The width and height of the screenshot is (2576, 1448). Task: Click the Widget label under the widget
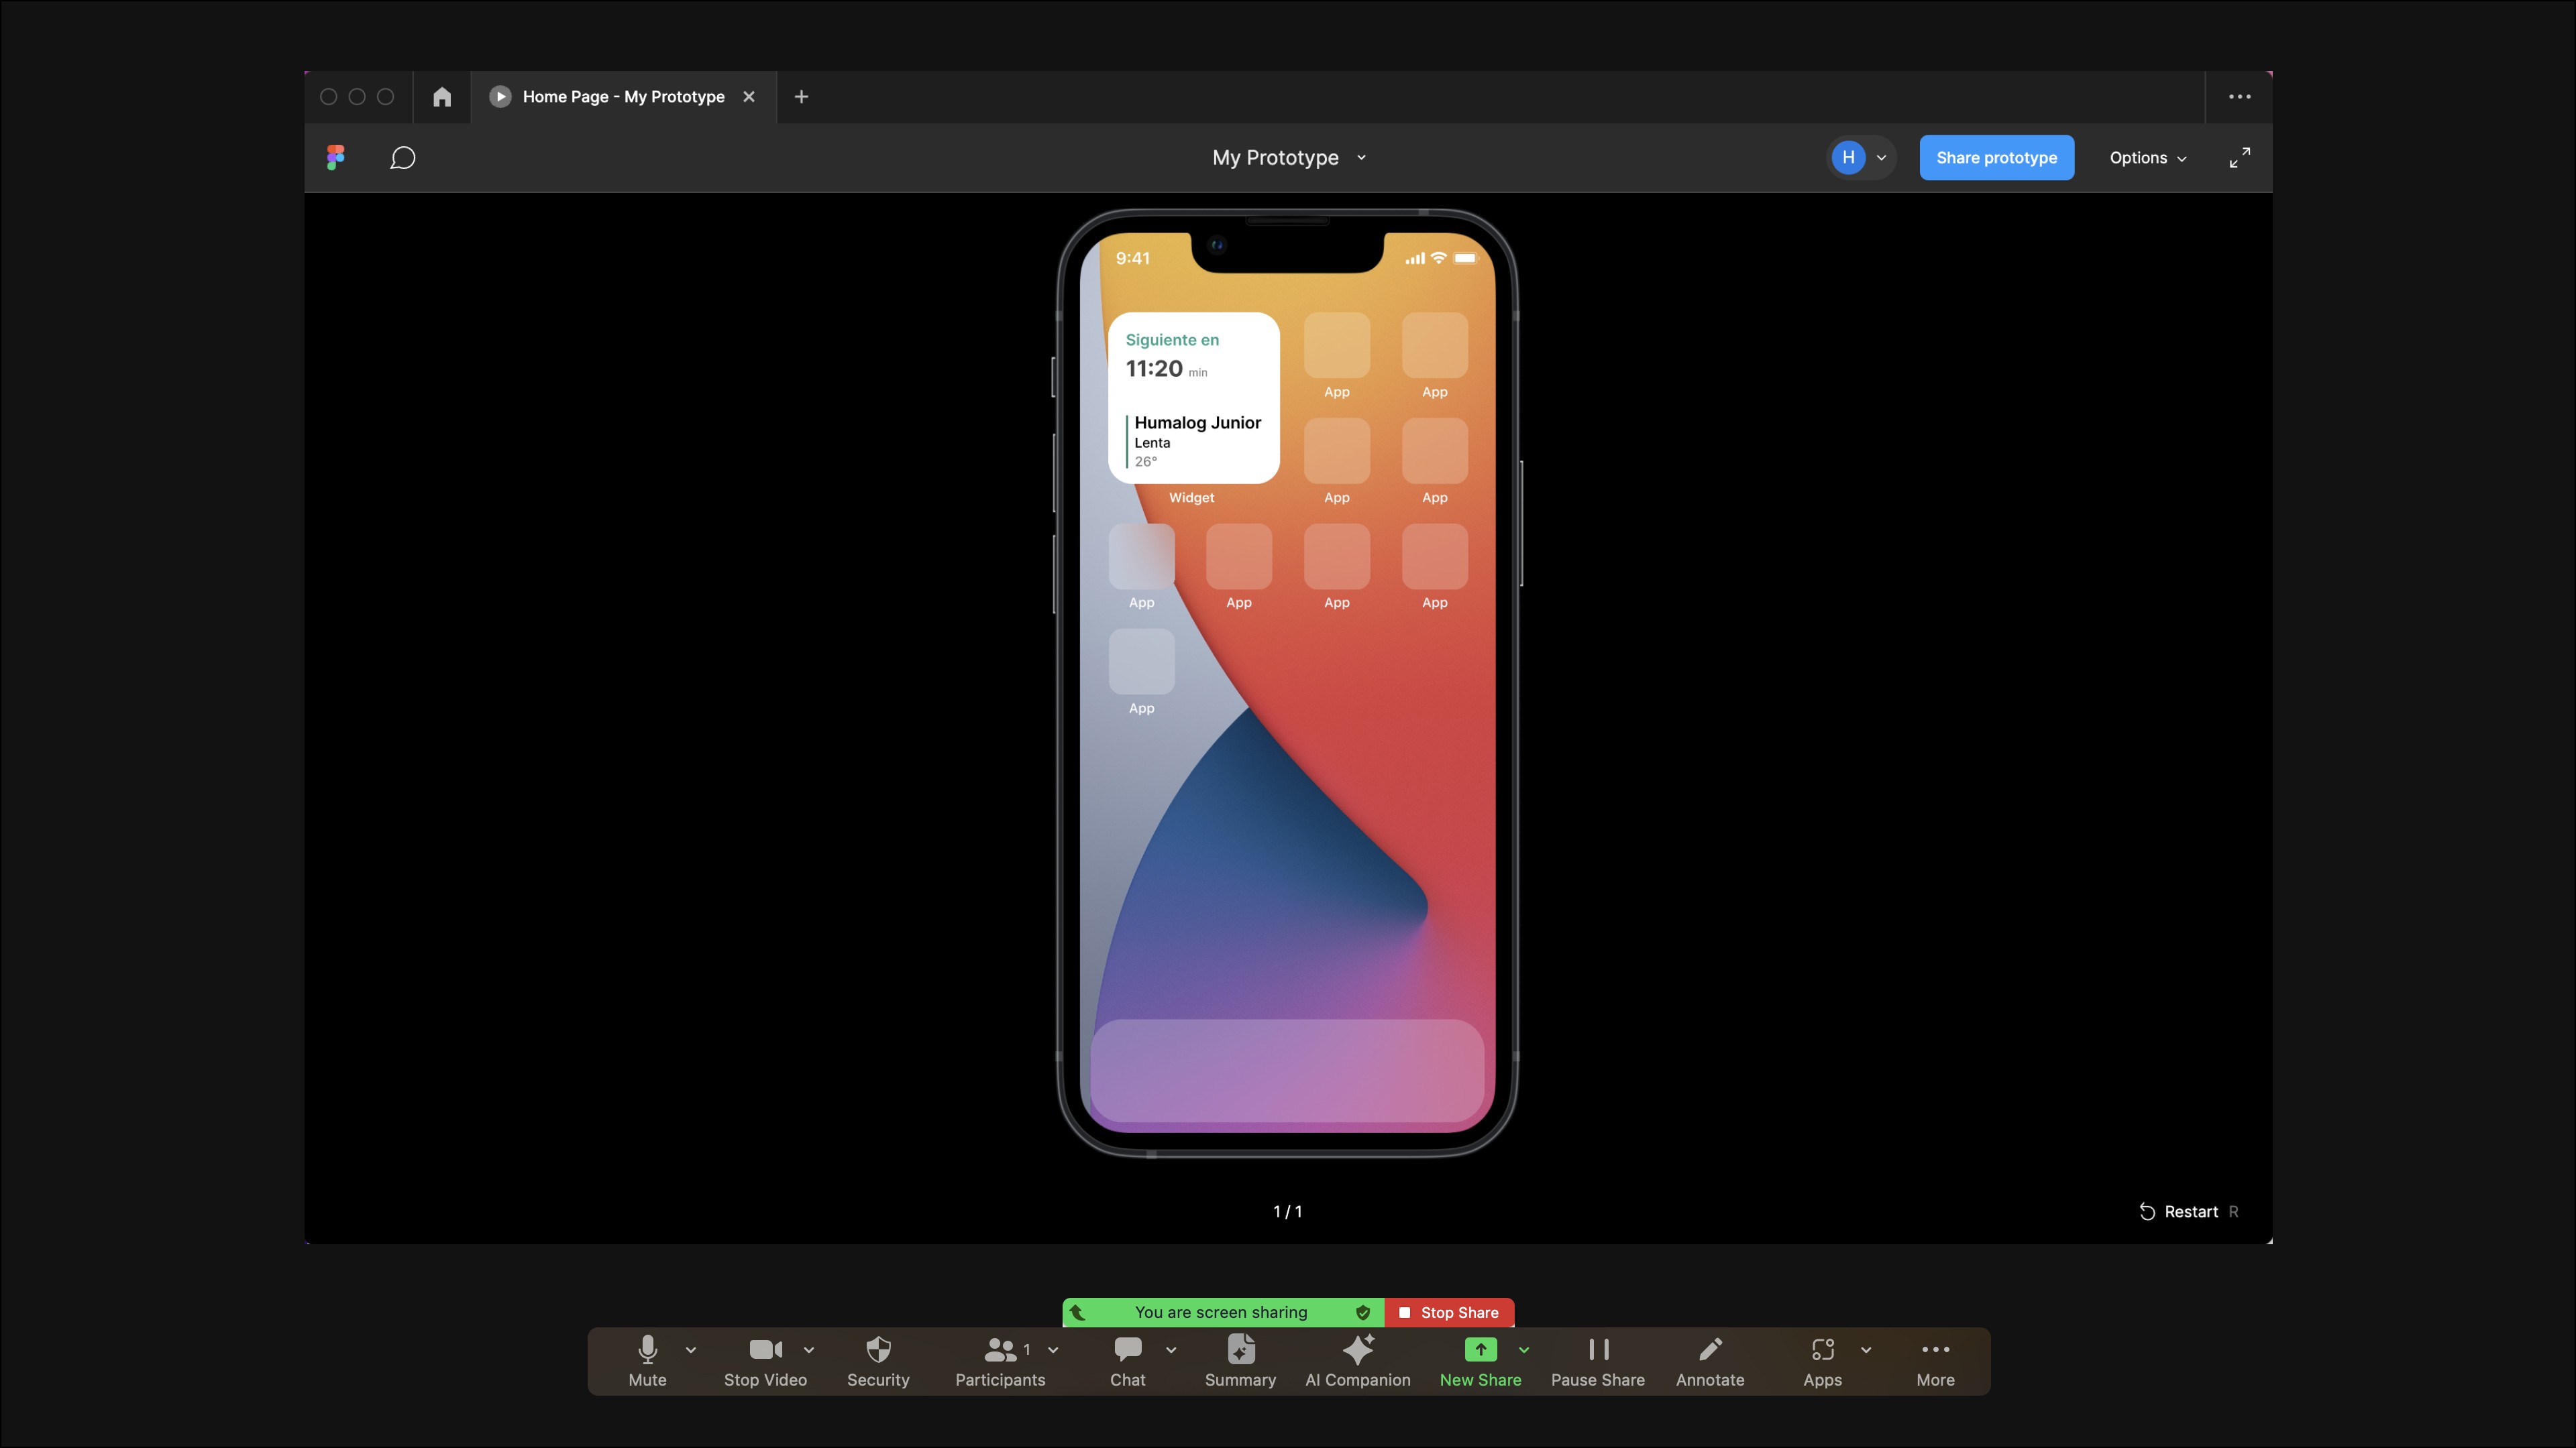click(1192, 497)
